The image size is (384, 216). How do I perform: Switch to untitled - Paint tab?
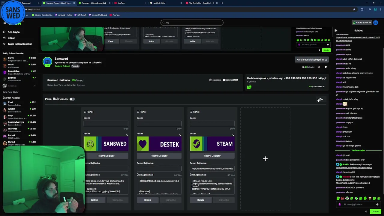166,3
